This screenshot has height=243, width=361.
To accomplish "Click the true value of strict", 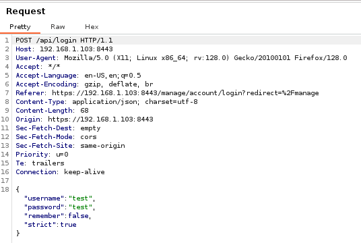I will (x=69, y=225).
